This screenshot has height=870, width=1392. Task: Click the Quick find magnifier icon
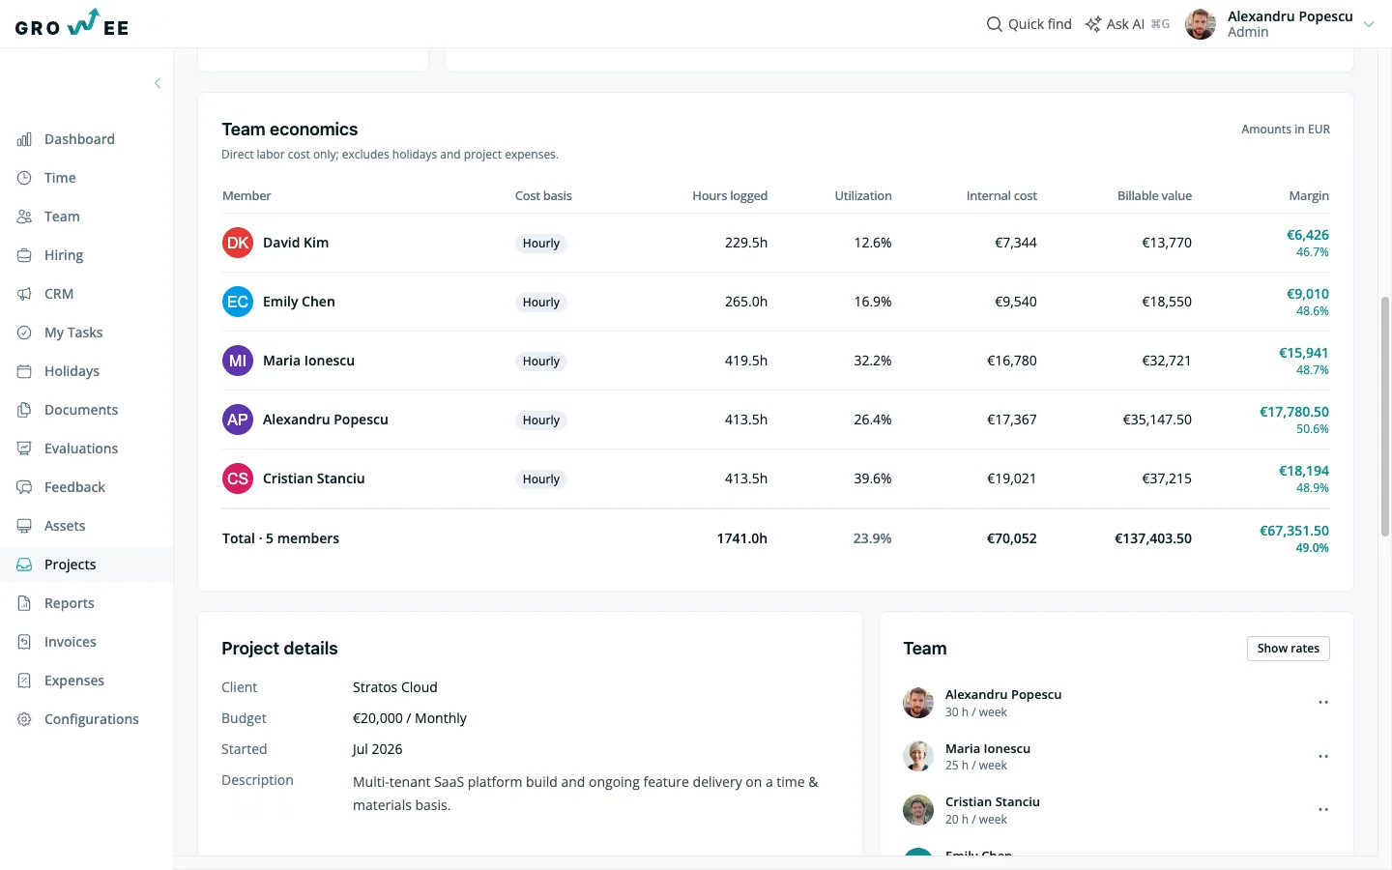[994, 24]
